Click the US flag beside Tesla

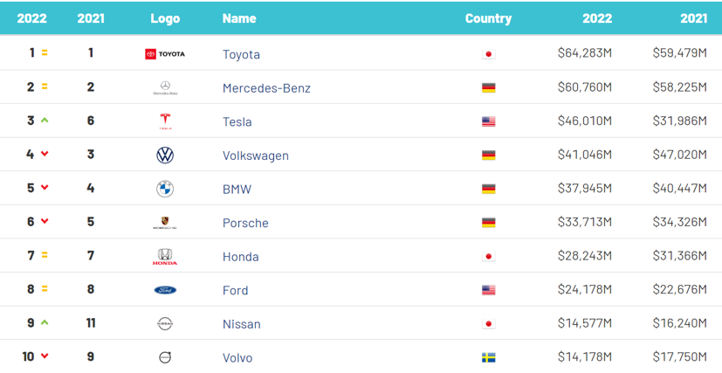[x=488, y=121]
